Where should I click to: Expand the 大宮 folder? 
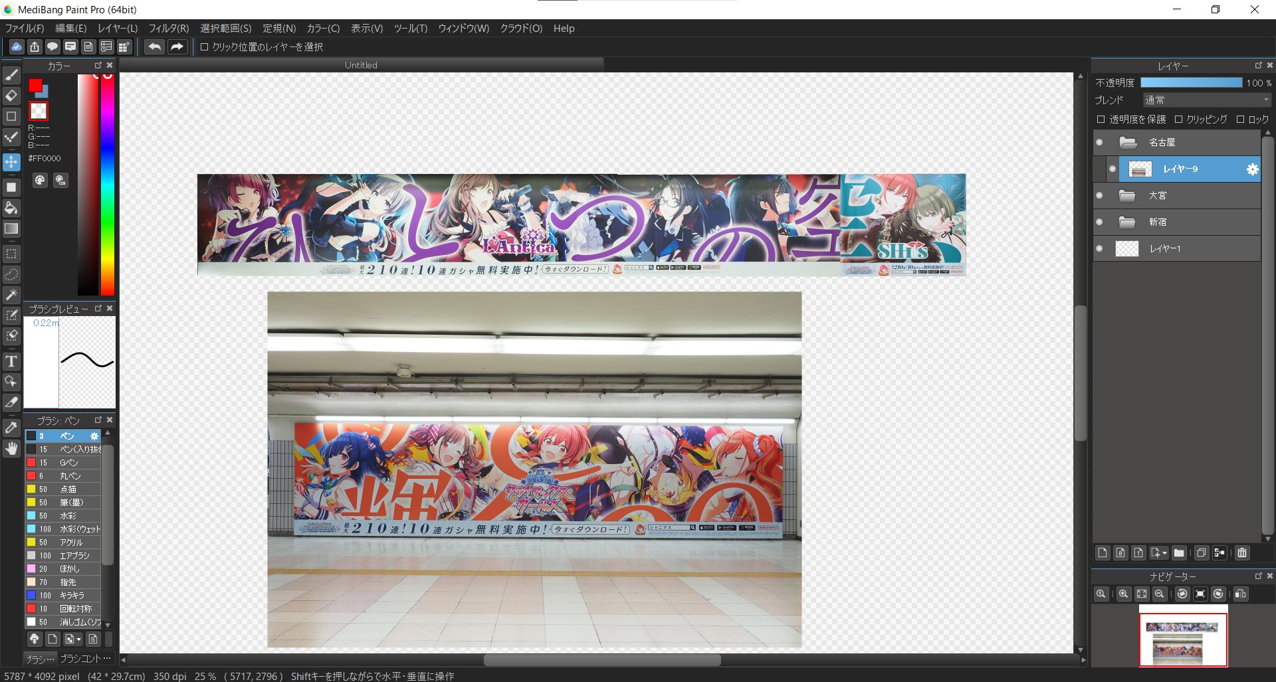click(x=1127, y=196)
